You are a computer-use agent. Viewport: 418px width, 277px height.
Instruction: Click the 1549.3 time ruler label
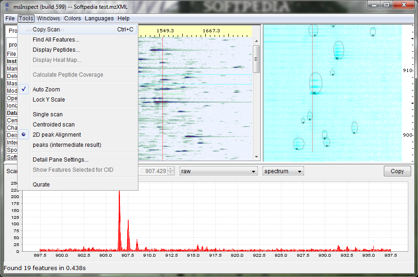[165, 30]
